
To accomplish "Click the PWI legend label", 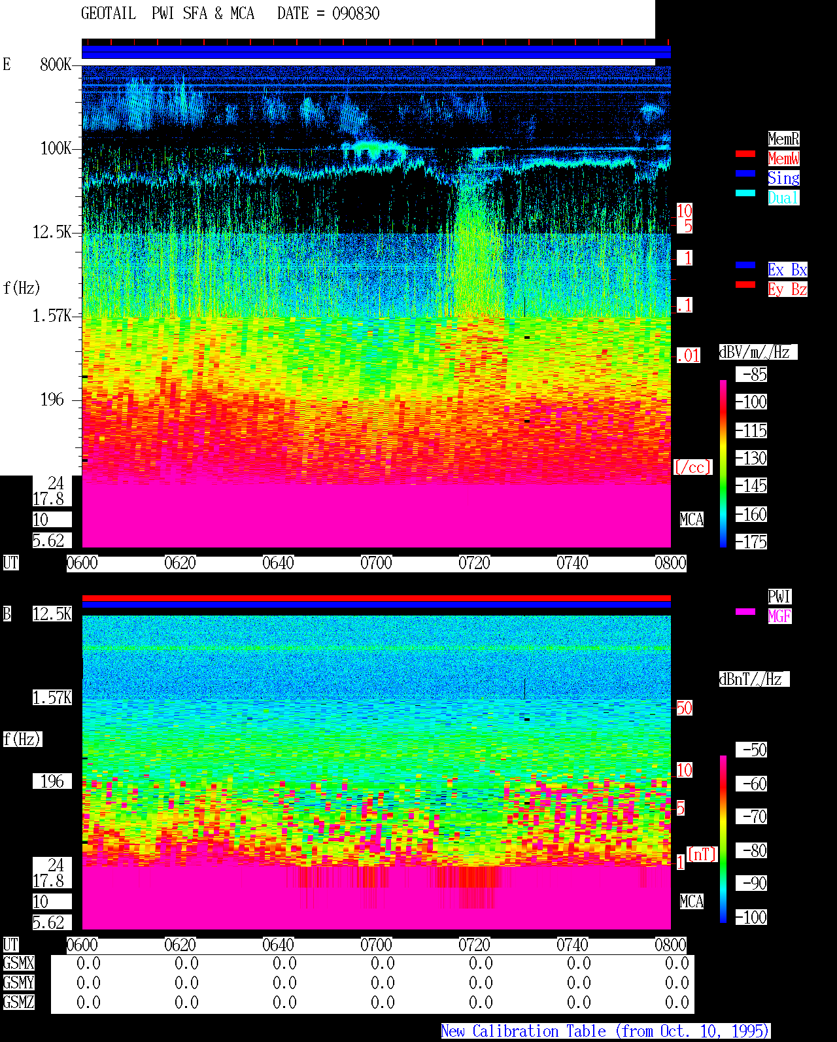I will click(x=779, y=597).
